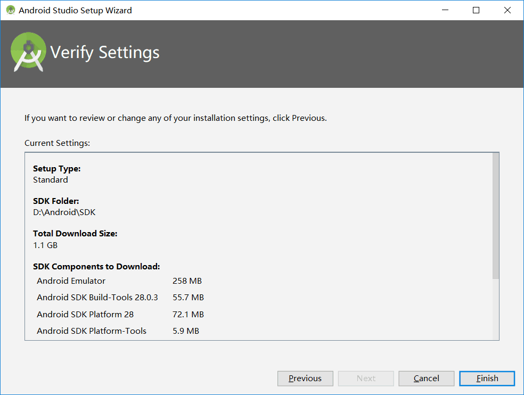Go back with the Previous button
The image size is (524, 395).
[305, 378]
